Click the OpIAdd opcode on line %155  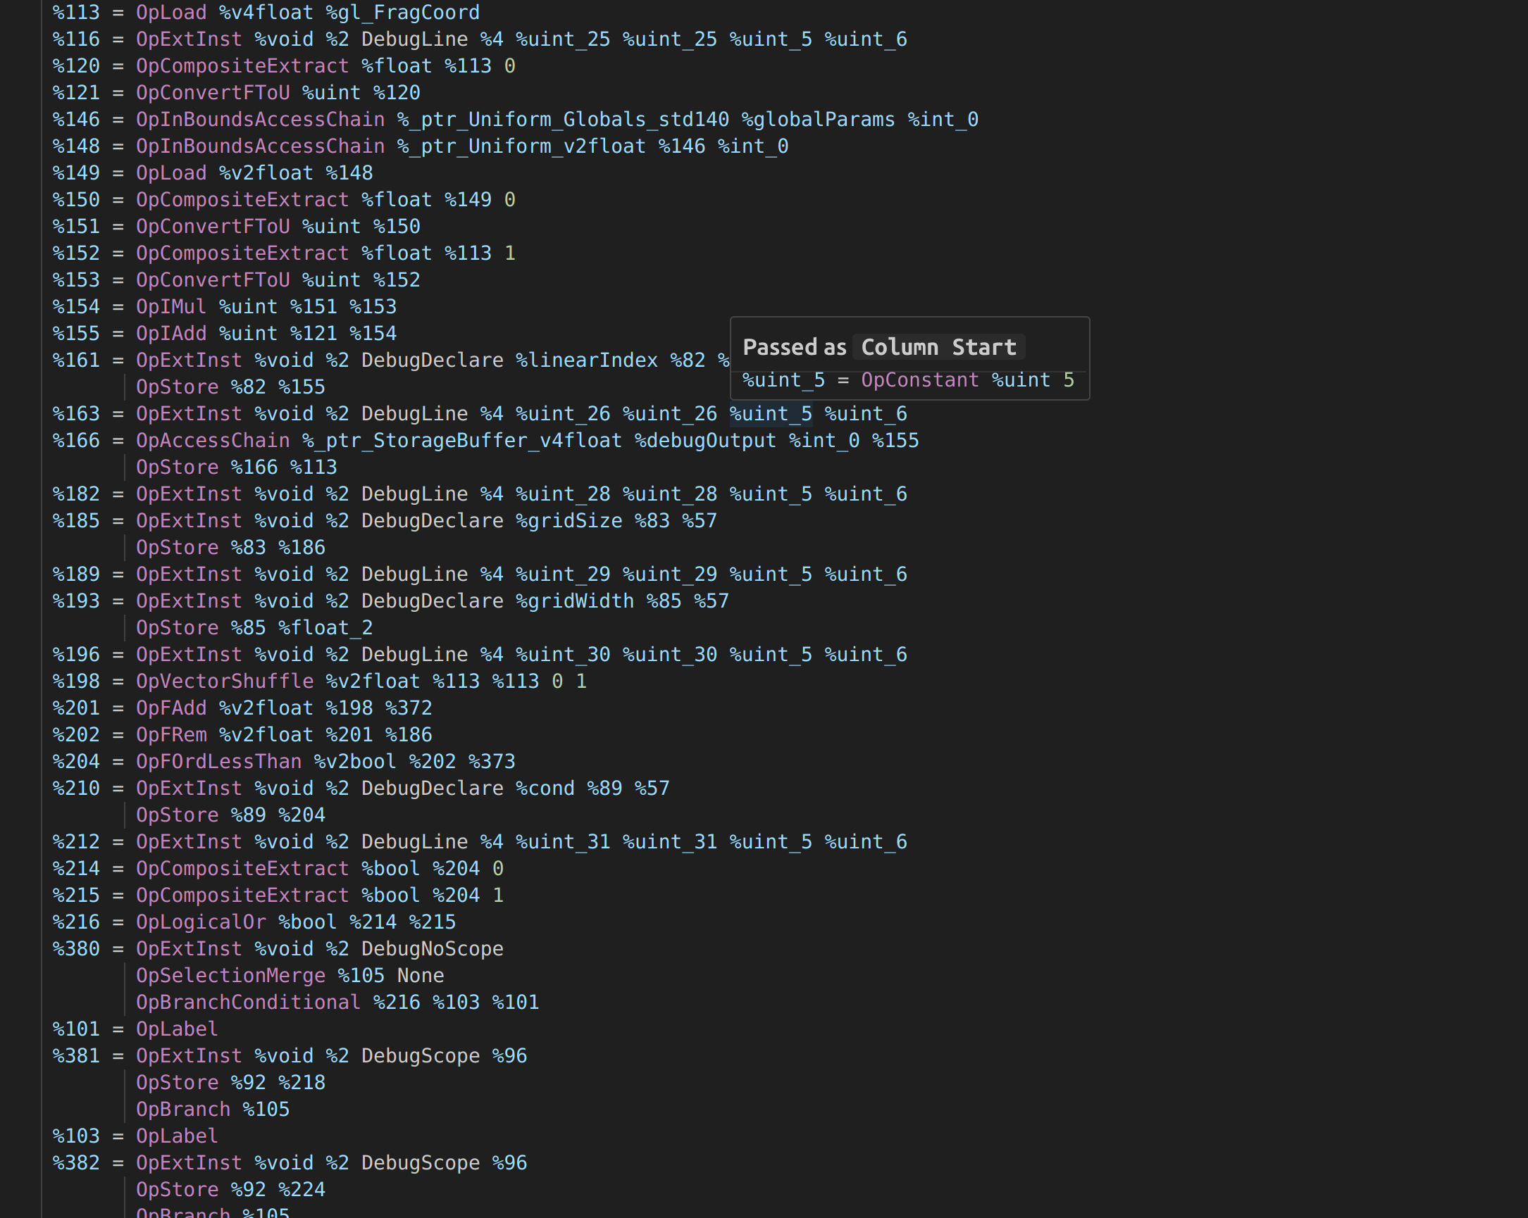click(171, 334)
